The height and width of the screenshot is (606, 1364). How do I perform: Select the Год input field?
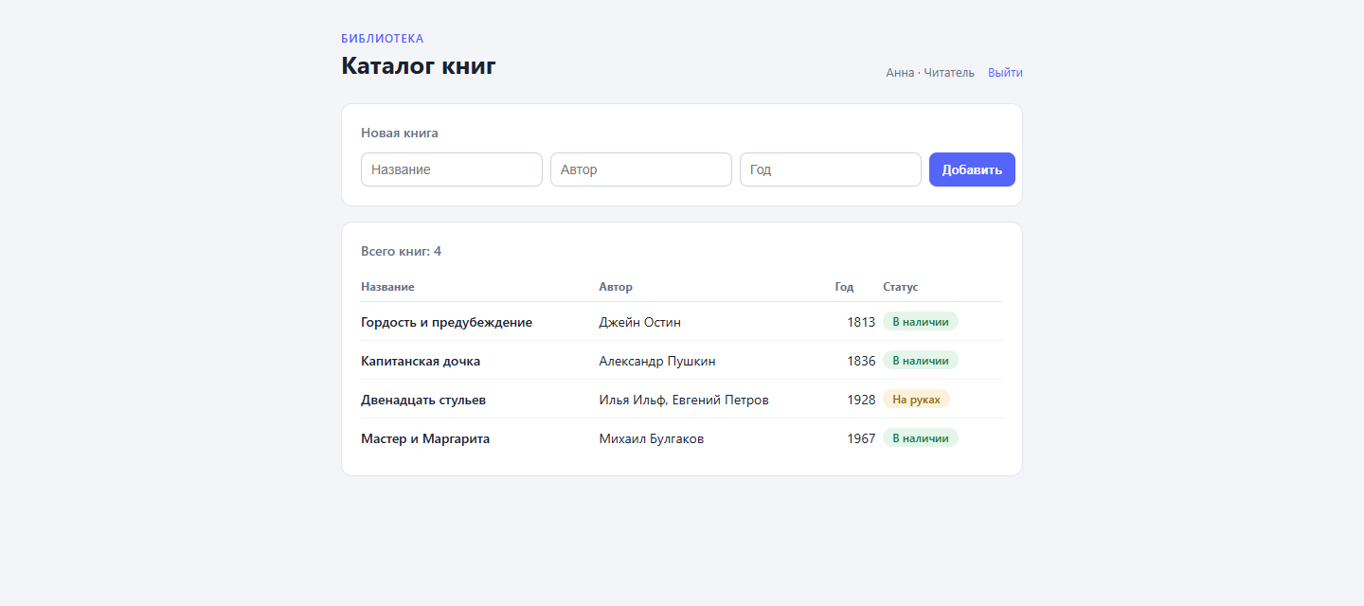click(x=831, y=169)
